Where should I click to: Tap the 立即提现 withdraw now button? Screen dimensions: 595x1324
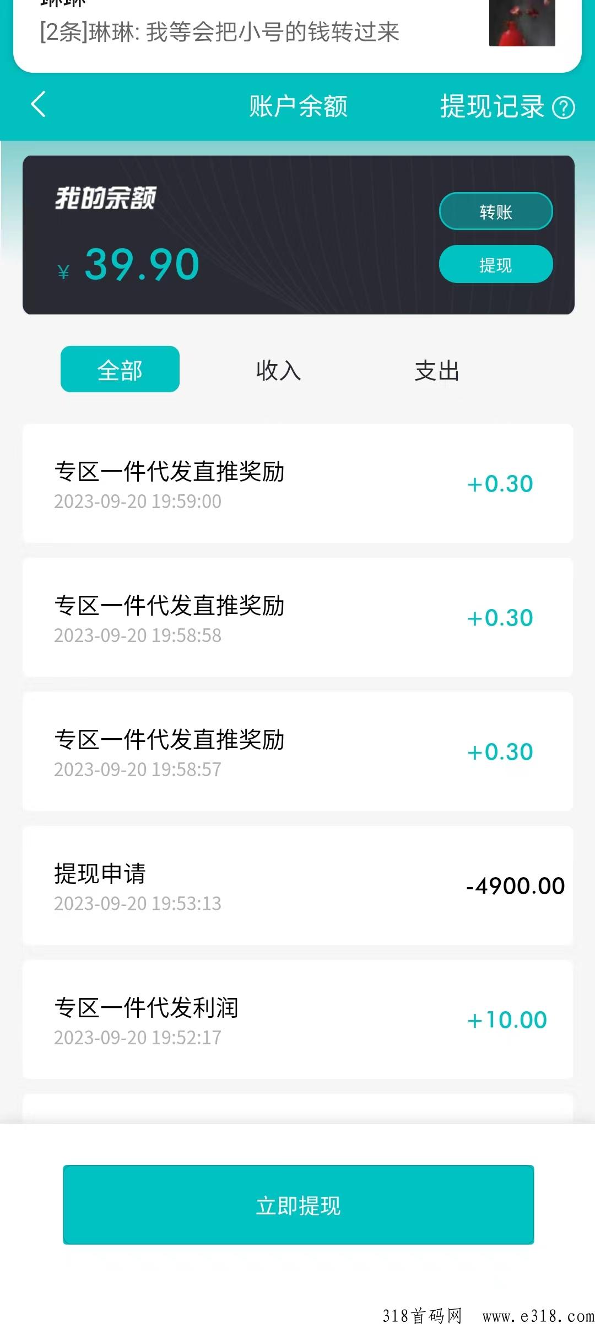tap(298, 1205)
